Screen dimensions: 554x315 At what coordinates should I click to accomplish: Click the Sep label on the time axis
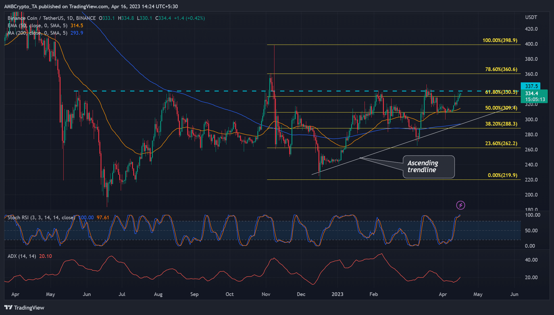pos(194,294)
